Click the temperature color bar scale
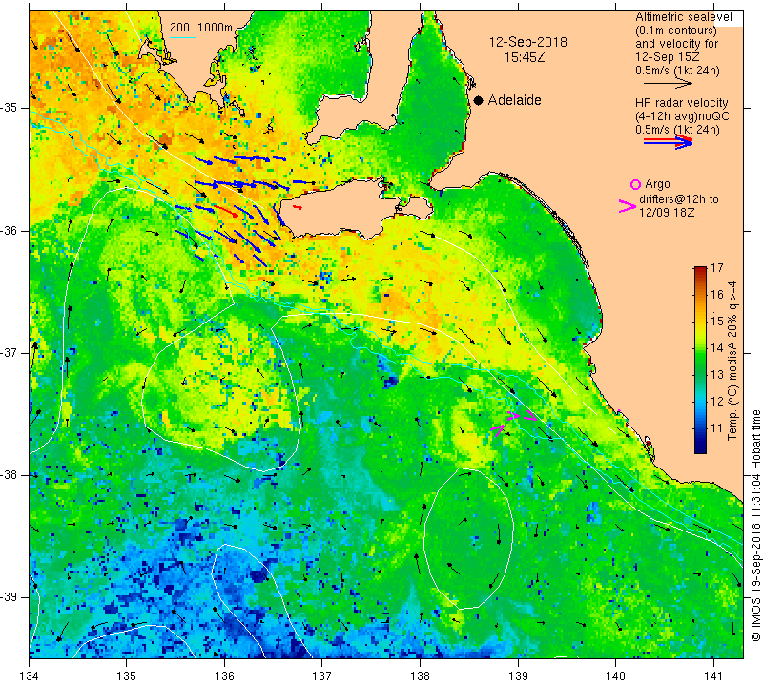Image resolution: width=763 pixels, height=687 pixels. tap(700, 360)
